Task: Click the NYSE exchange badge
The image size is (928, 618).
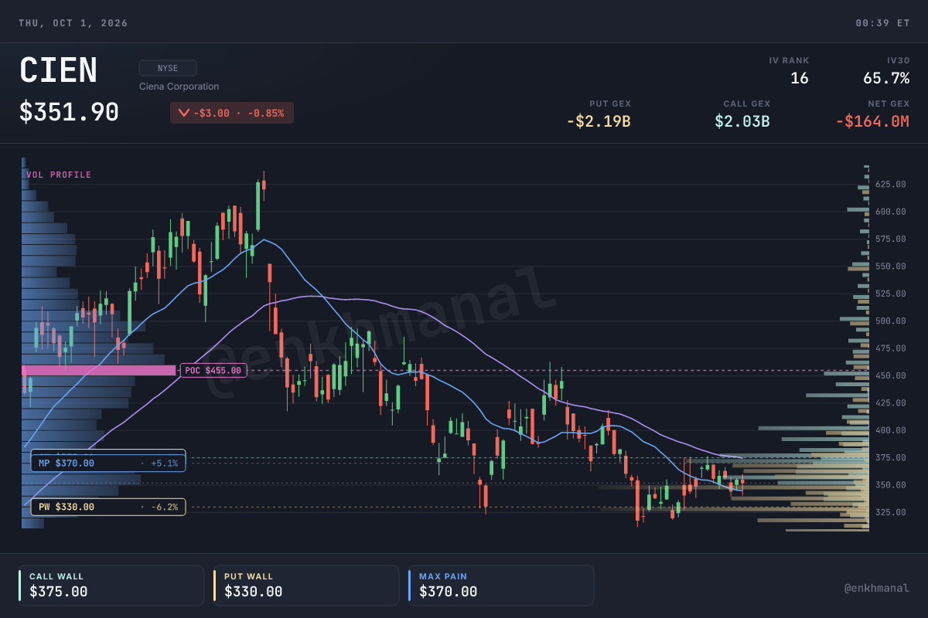Action: pos(168,68)
